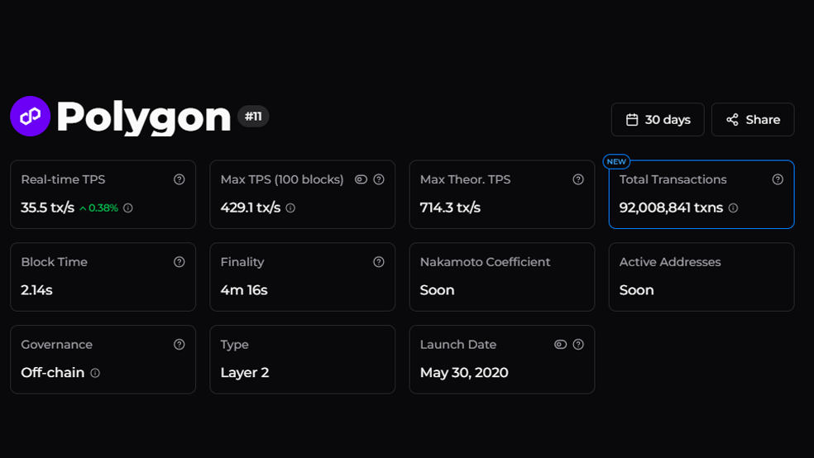Image resolution: width=814 pixels, height=458 pixels.
Task: Open help icon for Max Theor. TPS
Action: point(578,179)
